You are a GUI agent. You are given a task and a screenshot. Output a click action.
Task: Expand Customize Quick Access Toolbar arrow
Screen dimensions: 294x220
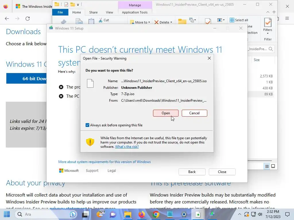[78, 5]
